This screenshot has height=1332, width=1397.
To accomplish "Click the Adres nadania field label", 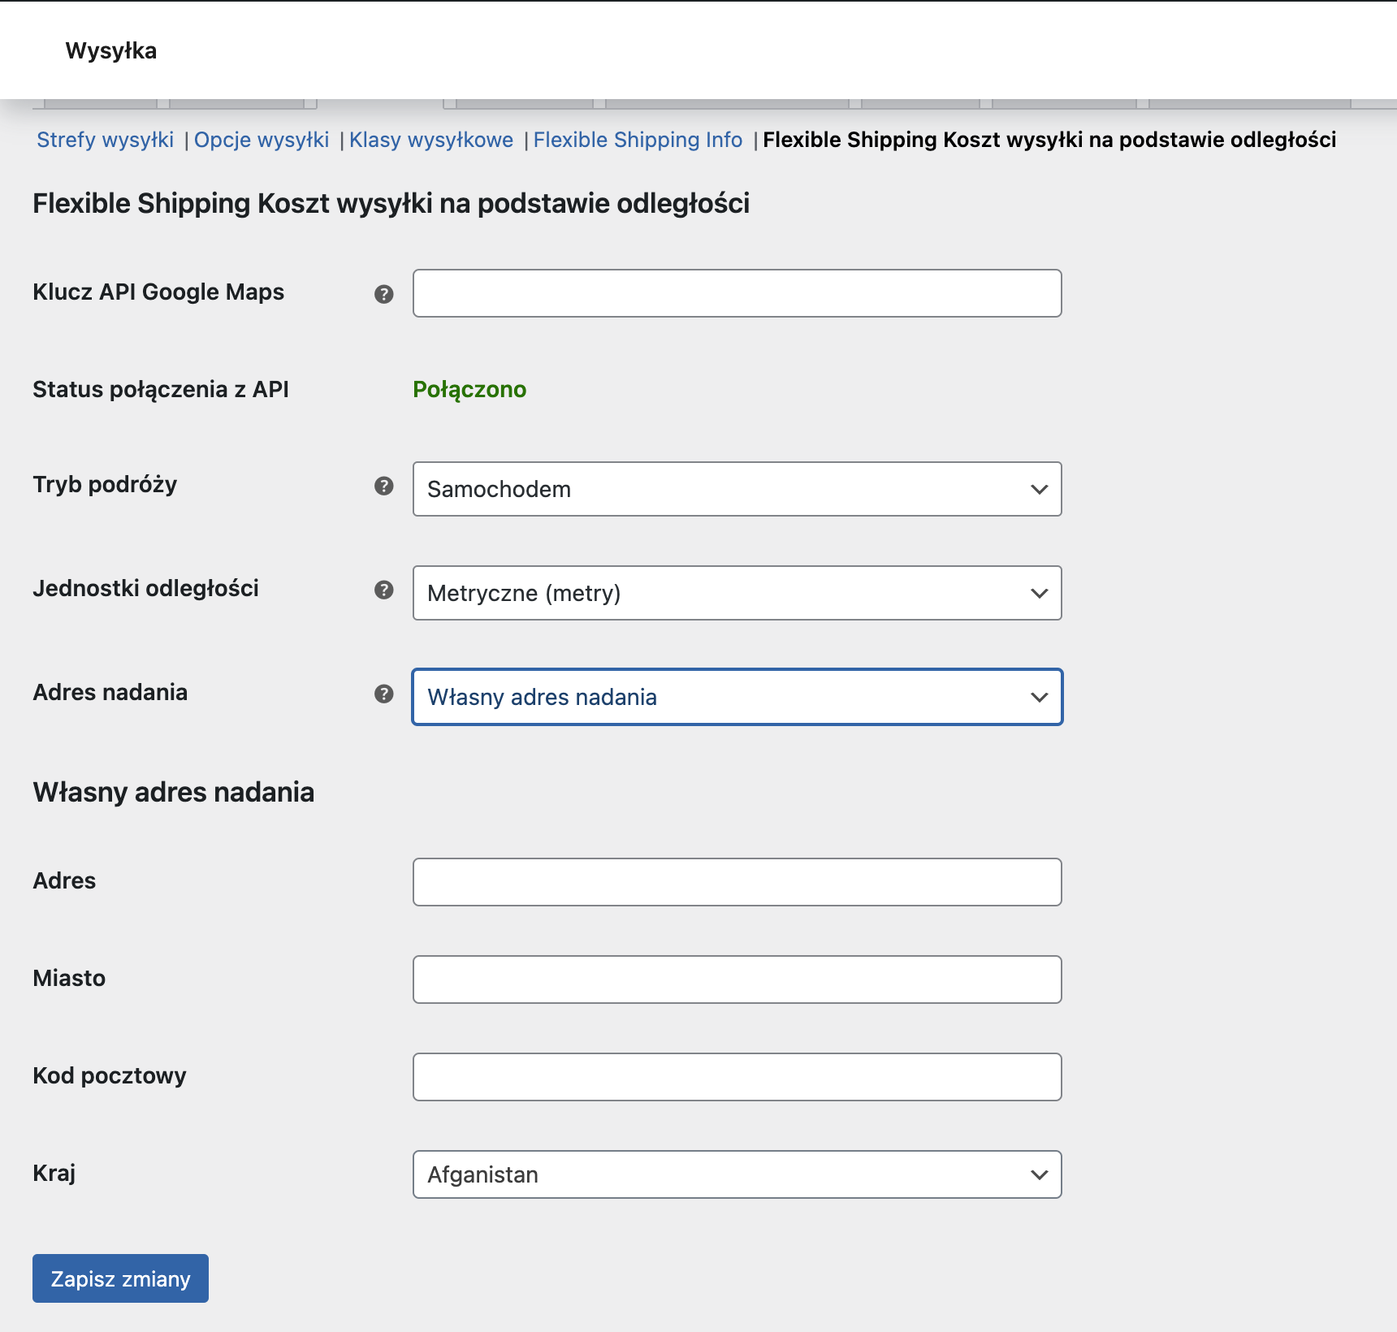I will tap(110, 692).
